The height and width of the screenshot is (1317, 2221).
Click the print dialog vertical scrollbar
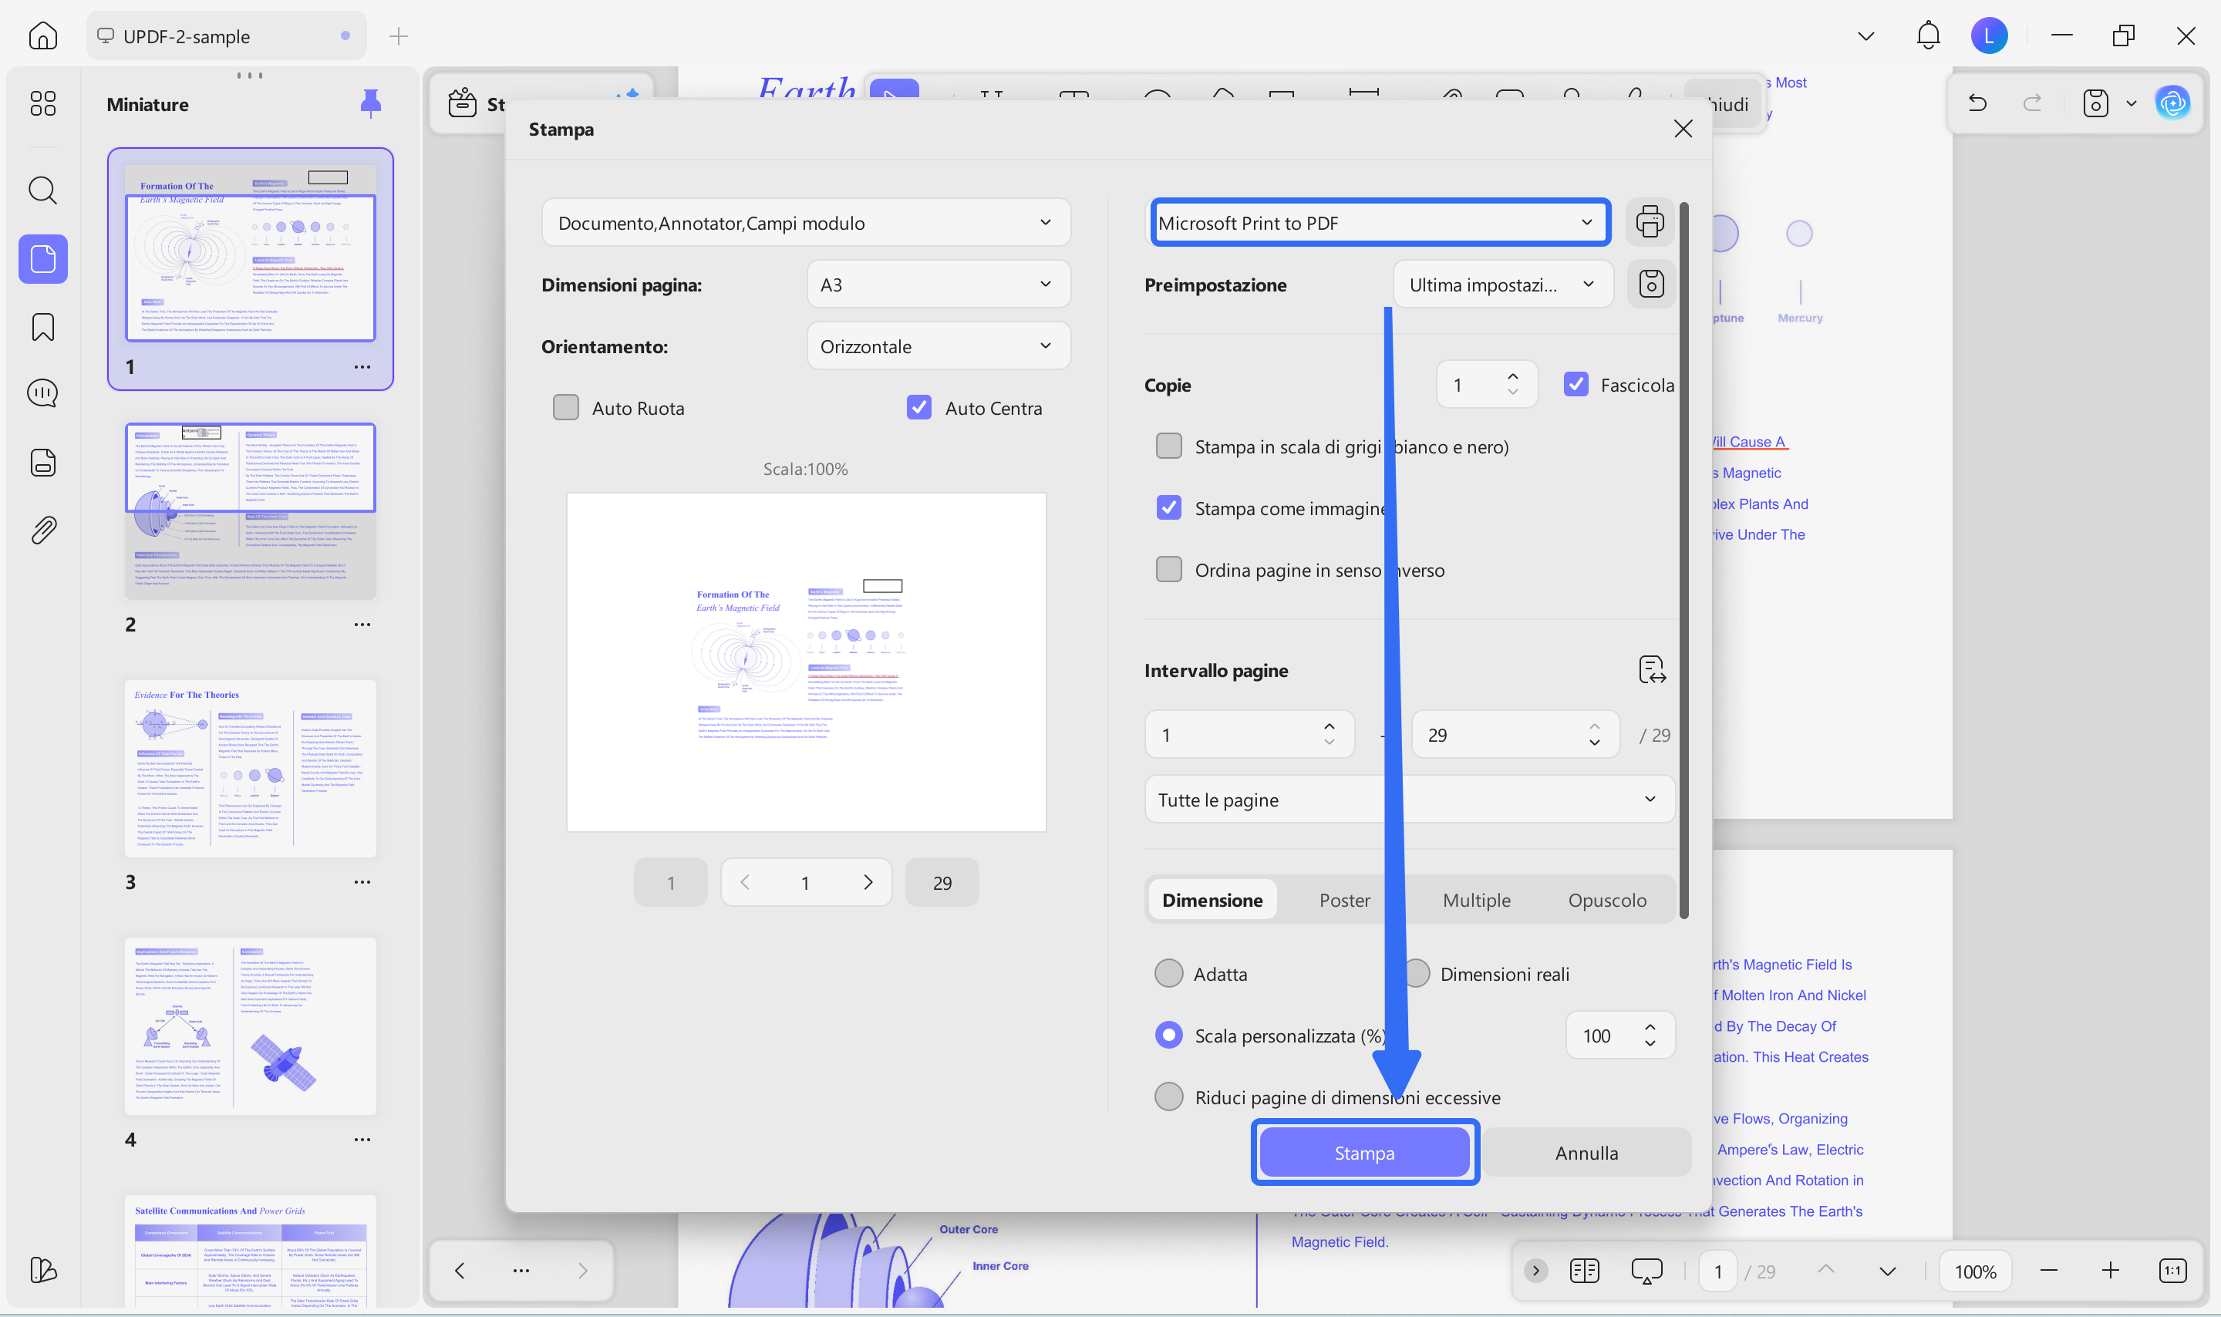click(1683, 560)
